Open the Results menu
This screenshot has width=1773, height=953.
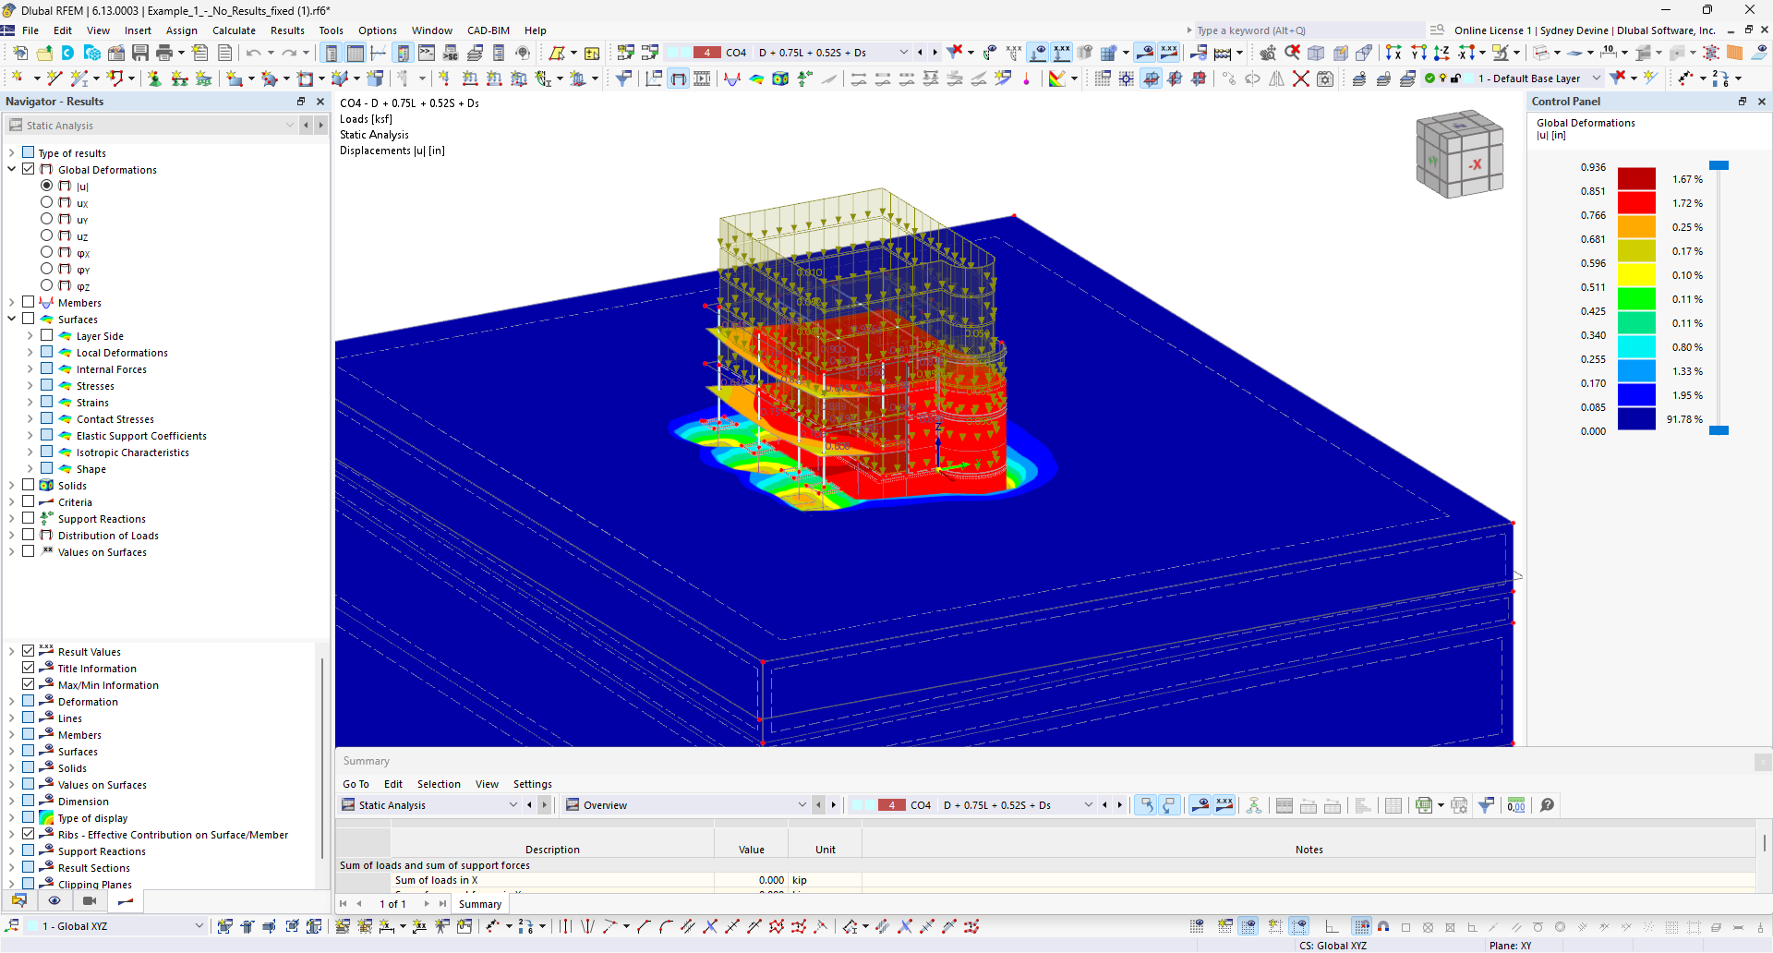tap(287, 30)
